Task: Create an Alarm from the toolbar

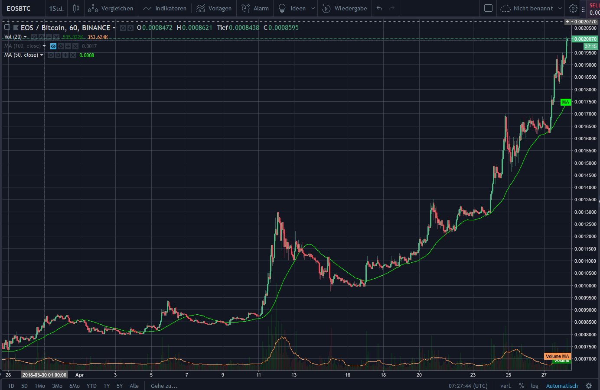Action: (x=255, y=8)
